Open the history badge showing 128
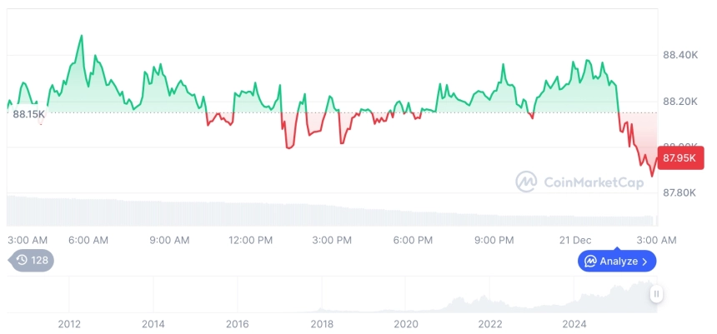Screen dimensions: 717x334 pos(32,261)
